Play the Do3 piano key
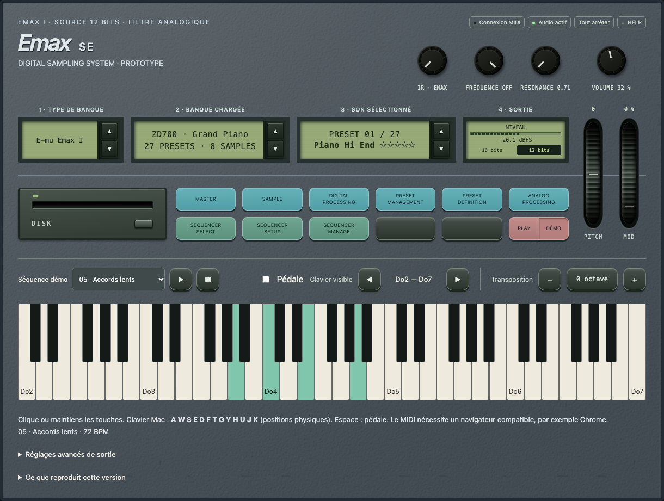The image size is (664, 501). point(149,381)
